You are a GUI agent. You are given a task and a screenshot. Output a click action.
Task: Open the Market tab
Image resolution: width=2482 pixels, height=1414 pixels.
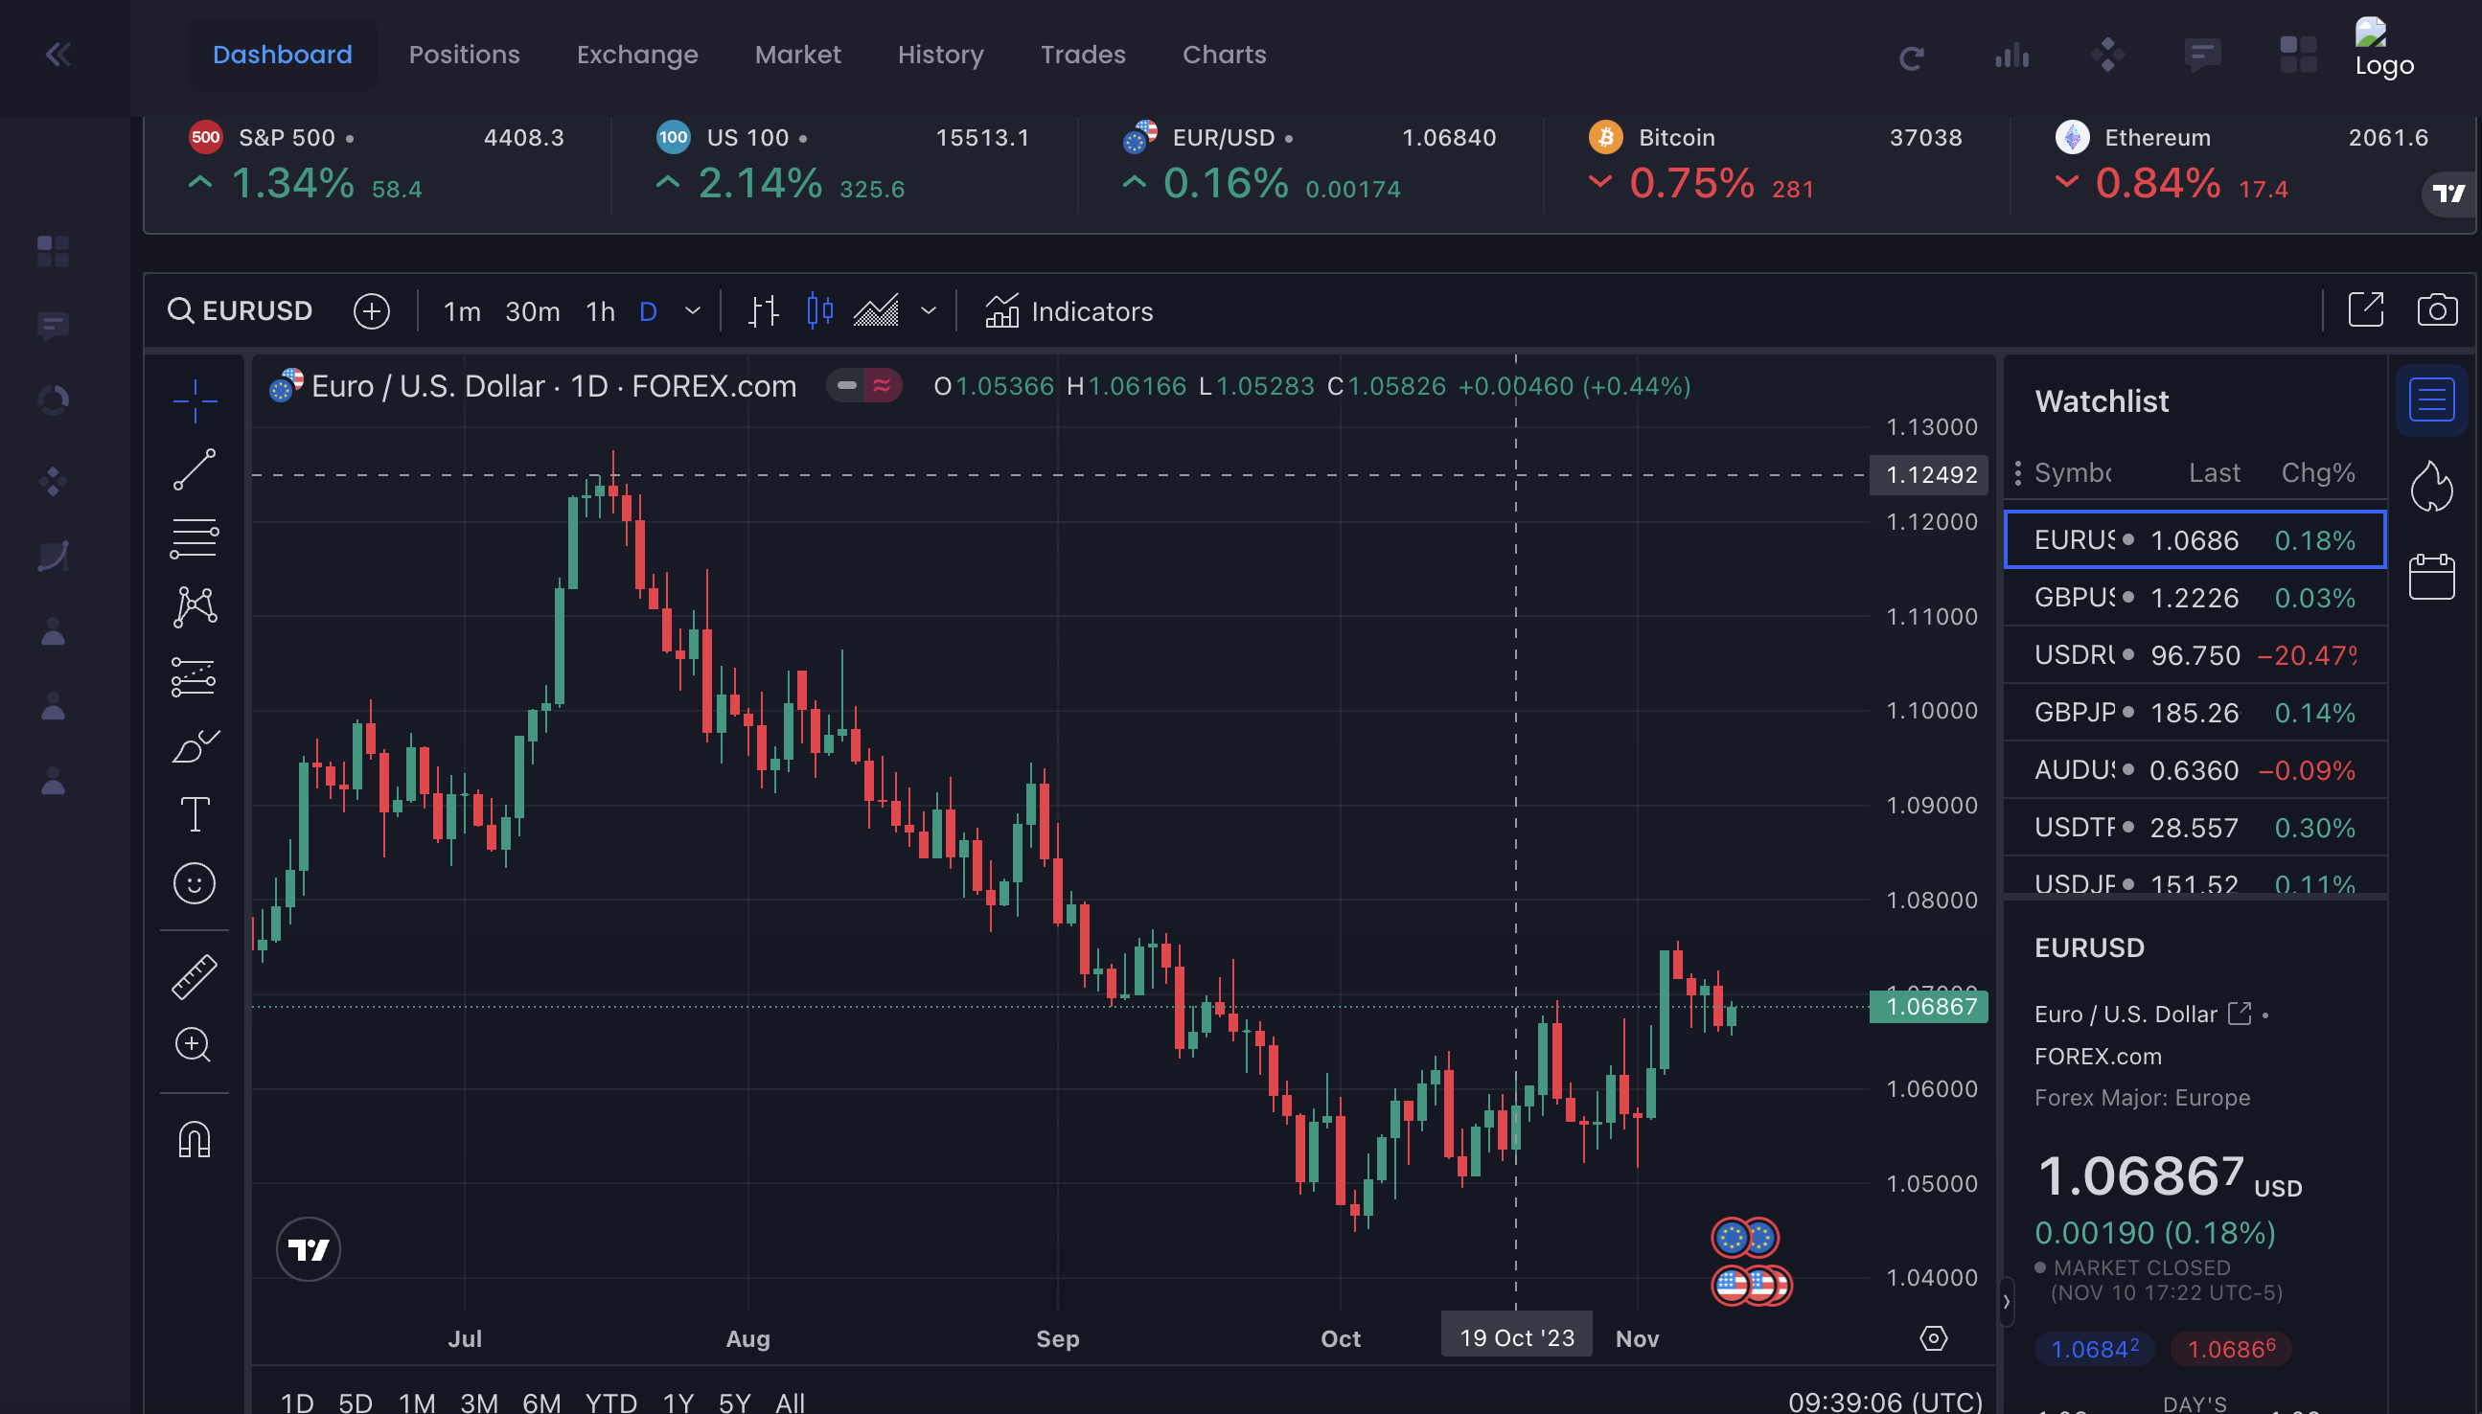797,55
